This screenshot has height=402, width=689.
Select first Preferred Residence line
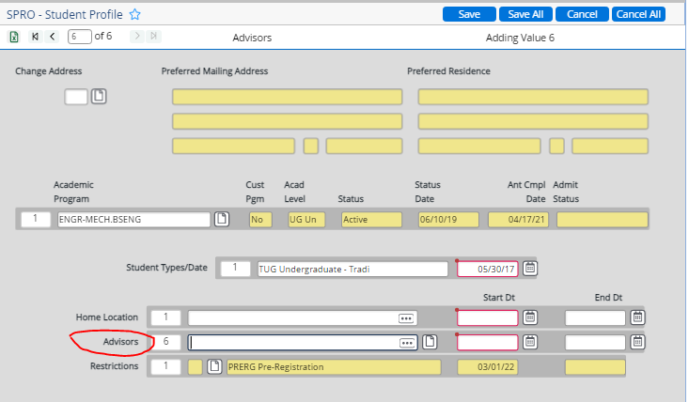click(533, 97)
